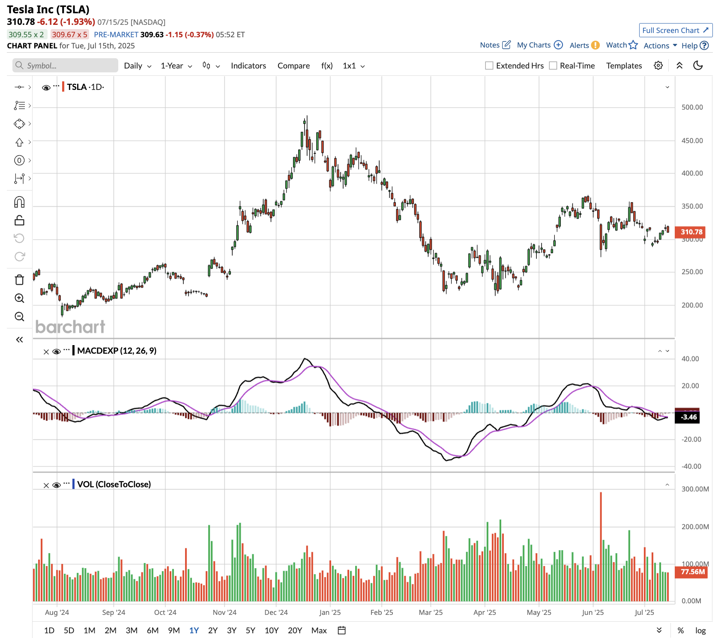Remove the VOL indicator pane
The image size is (724, 638).
click(46, 485)
